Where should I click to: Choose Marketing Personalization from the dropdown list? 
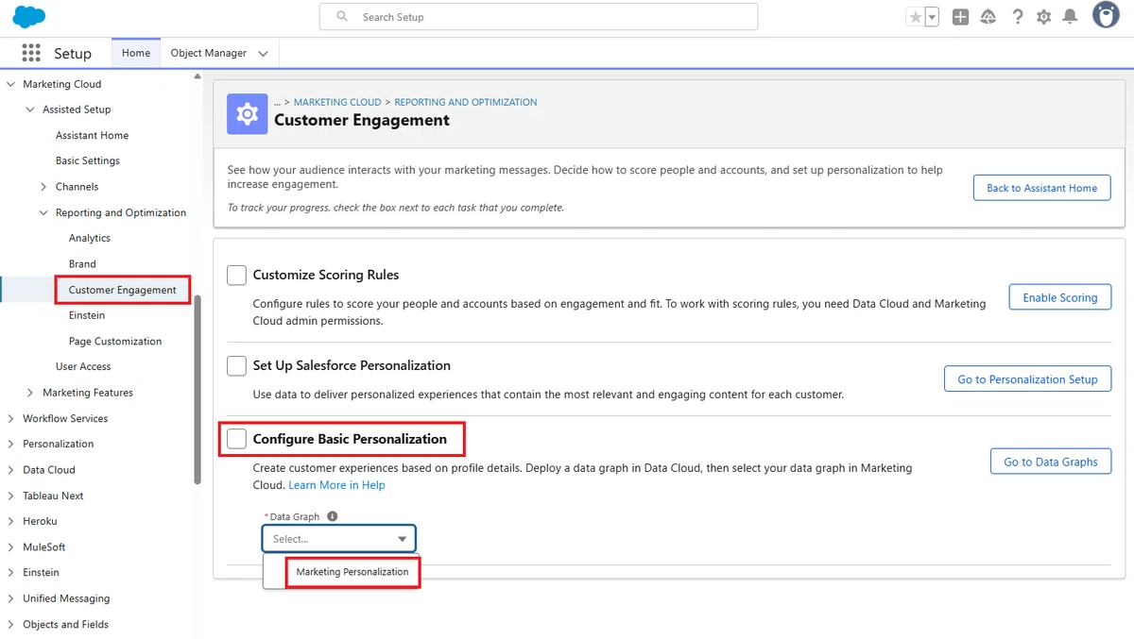click(352, 572)
